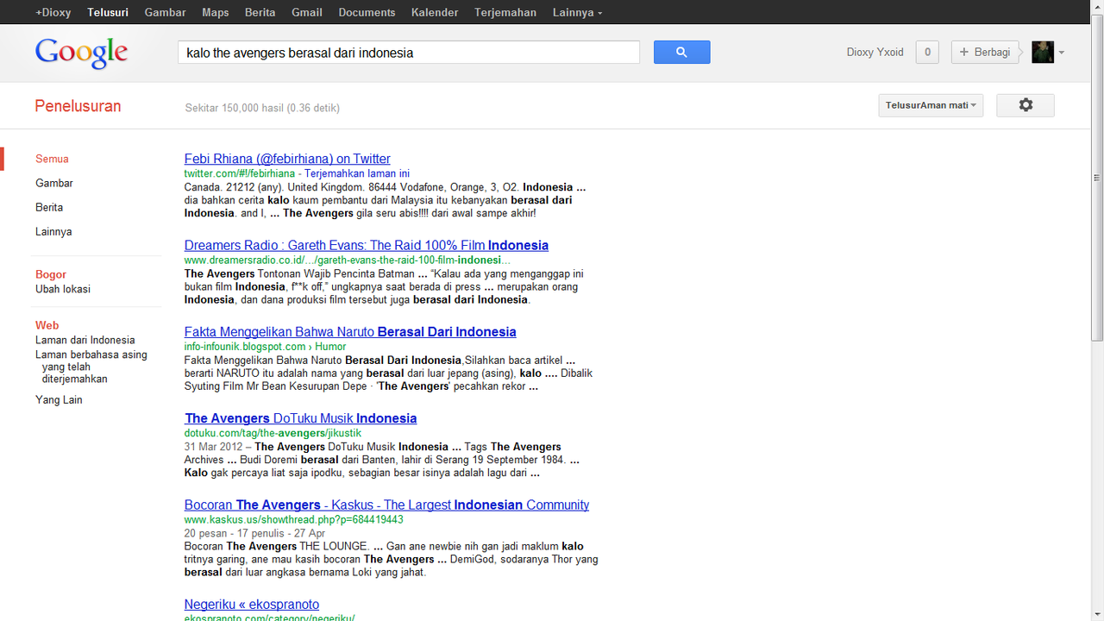Viewport: 1104px width, 621px height.
Task: Open the notifications counter showing 0
Action: pos(927,52)
